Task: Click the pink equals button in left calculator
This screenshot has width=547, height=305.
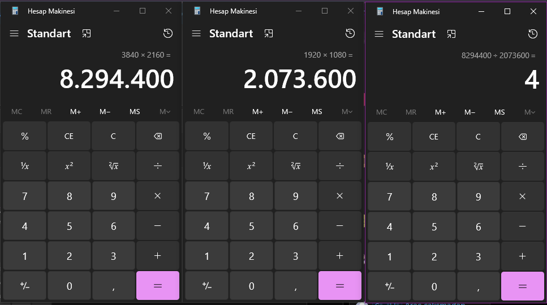Action: 158,286
